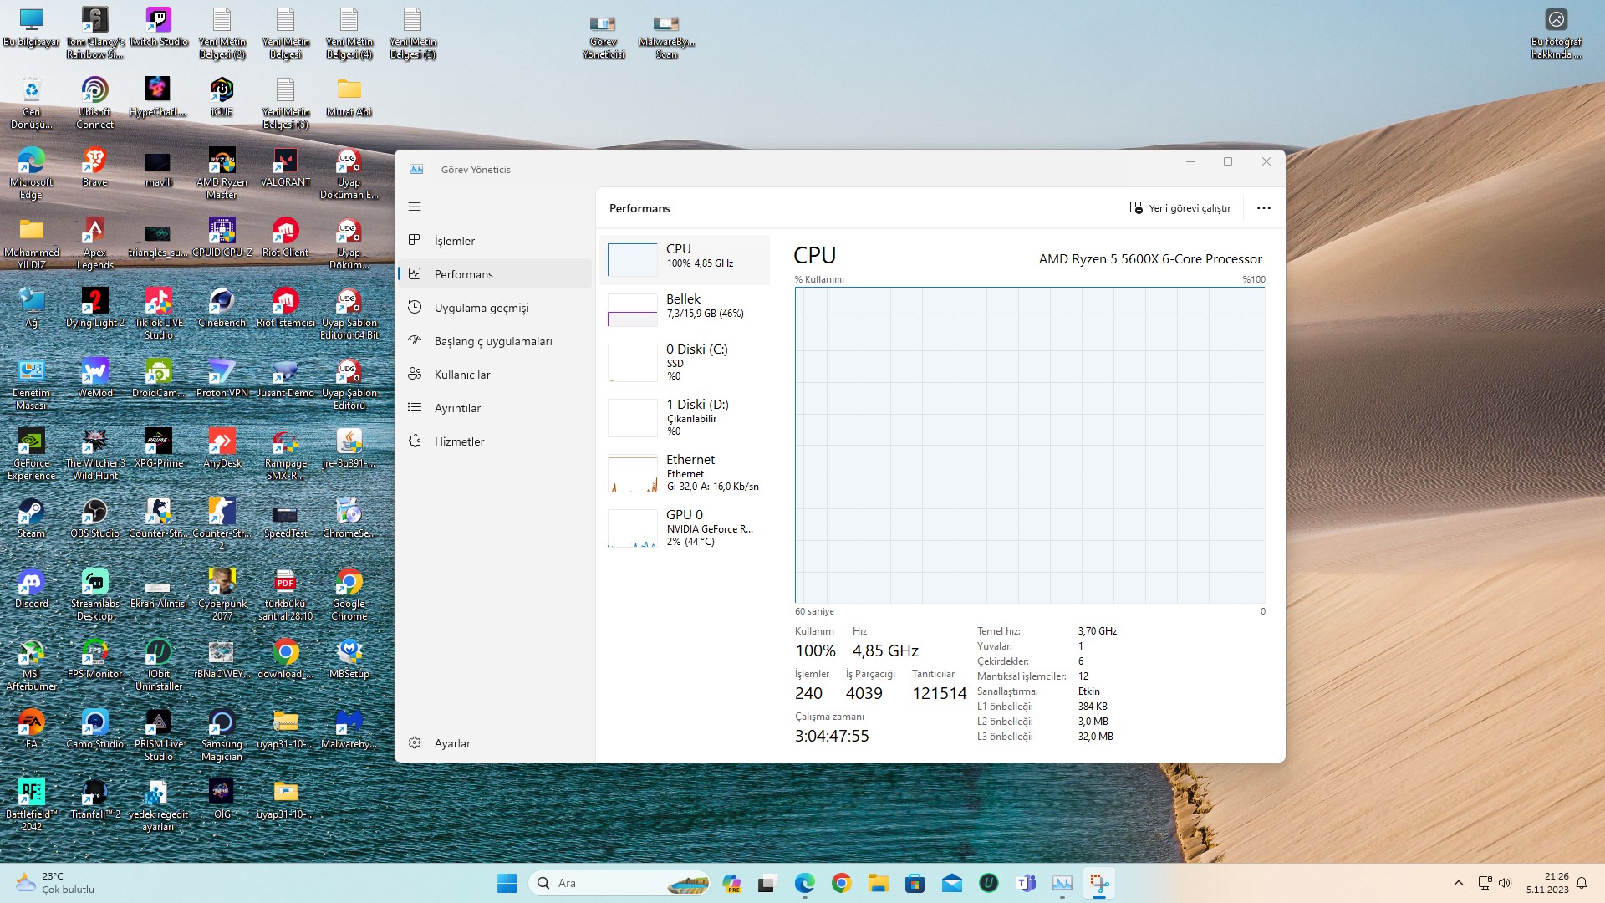Open the three-dots more options menu

[1263, 208]
